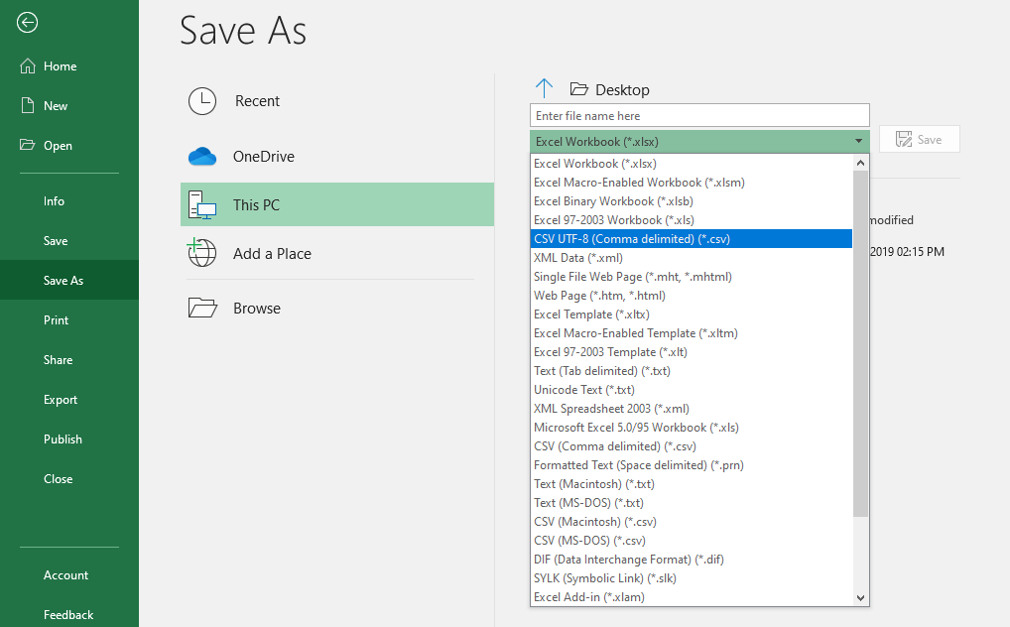This screenshot has width=1010, height=627.
Task: Select Save As in the sidebar
Action: [x=69, y=281]
